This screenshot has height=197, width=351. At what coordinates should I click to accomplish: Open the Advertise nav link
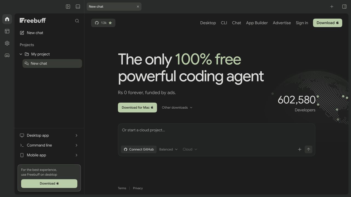(282, 23)
